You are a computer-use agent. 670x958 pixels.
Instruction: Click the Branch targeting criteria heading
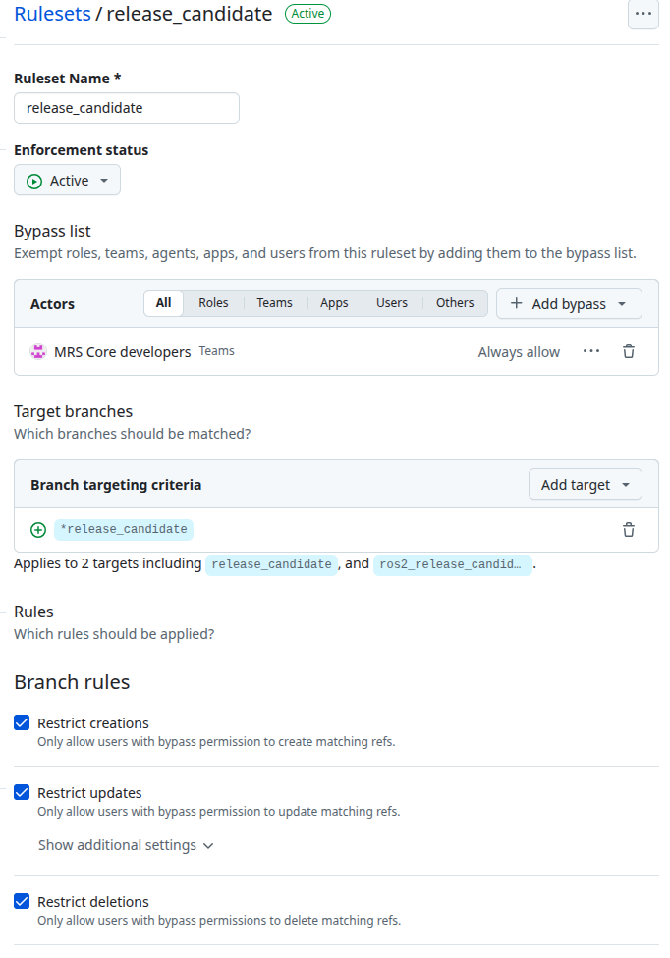(116, 485)
